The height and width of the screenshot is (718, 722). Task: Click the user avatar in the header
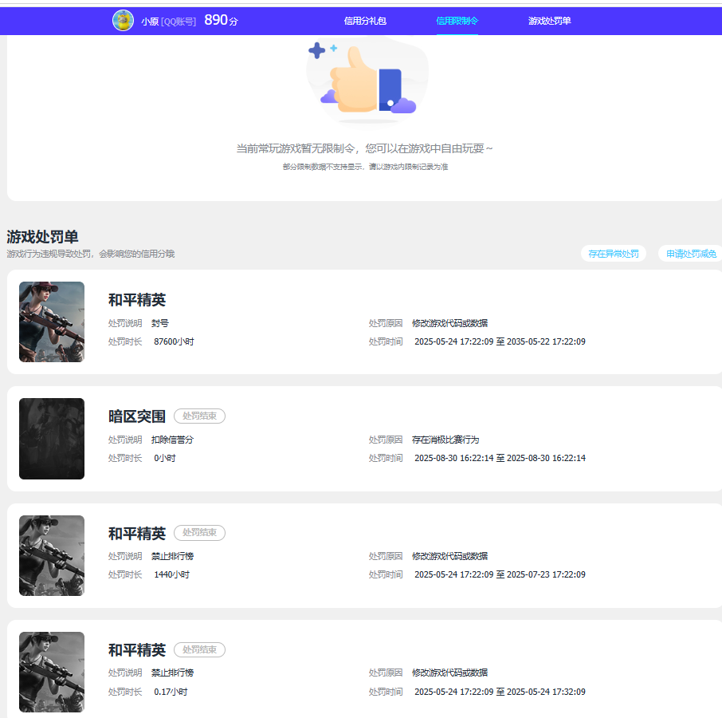(123, 21)
